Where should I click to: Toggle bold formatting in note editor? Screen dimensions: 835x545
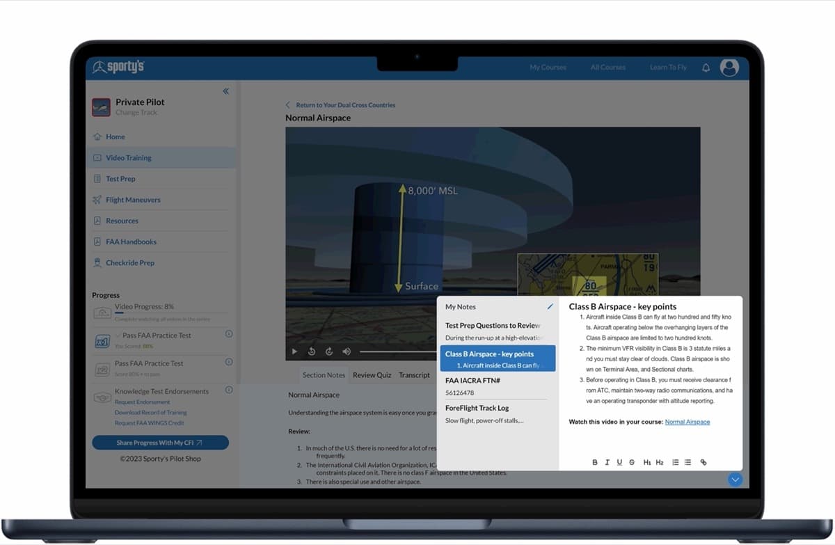point(595,462)
